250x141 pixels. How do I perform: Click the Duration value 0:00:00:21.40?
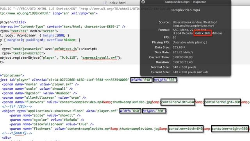[x=182, y=62]
